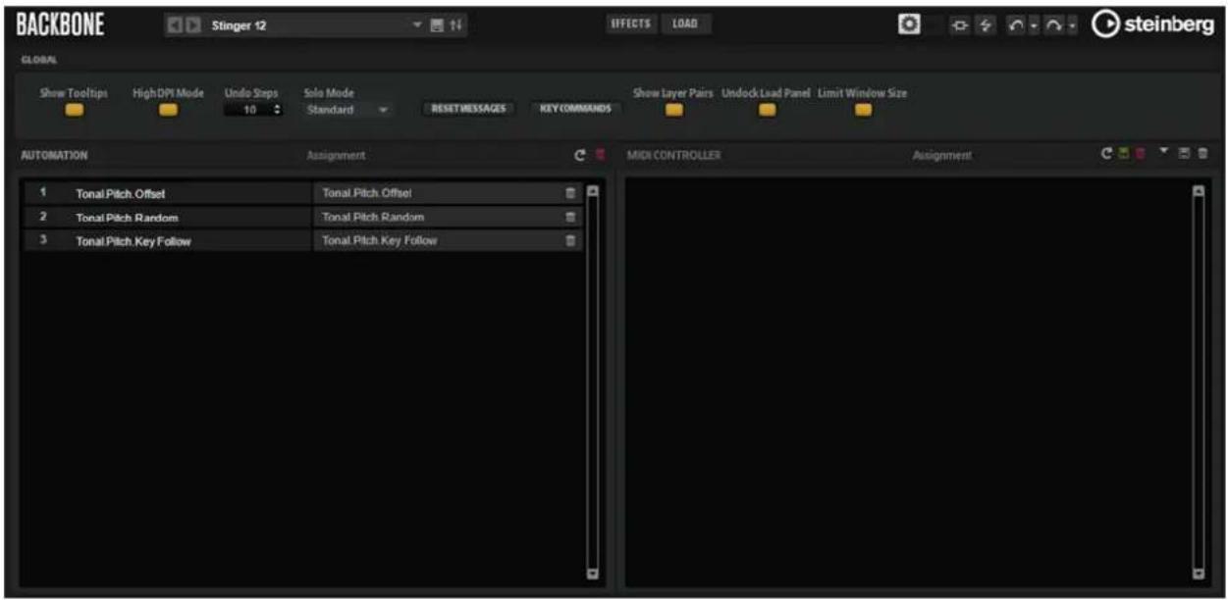Toggle Undock Load Panel option
This screenshot has height=600, width=1228.
coord(768,110)
